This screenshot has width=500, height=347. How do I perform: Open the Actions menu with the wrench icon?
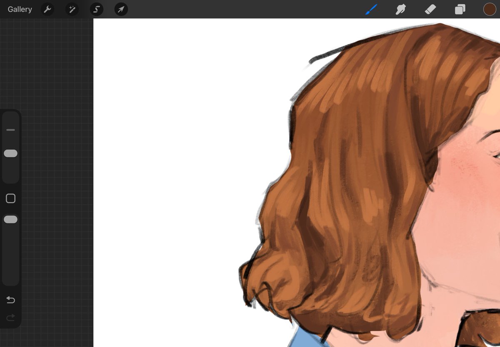pyautogui.click(x=47, y=9)
